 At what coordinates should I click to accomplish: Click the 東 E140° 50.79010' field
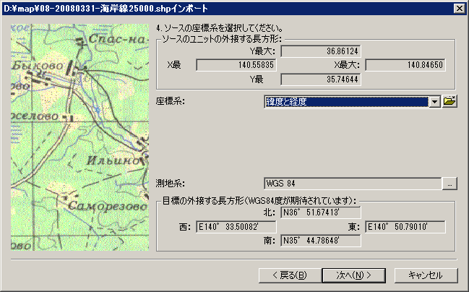coord(405,227)
